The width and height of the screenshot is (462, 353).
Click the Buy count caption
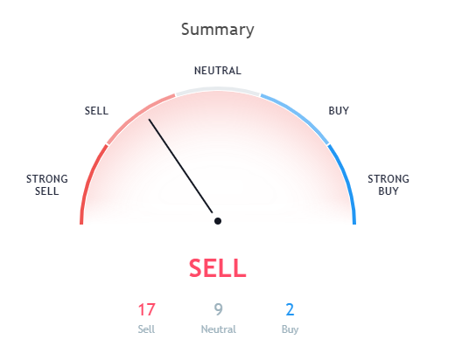[290, 329]
